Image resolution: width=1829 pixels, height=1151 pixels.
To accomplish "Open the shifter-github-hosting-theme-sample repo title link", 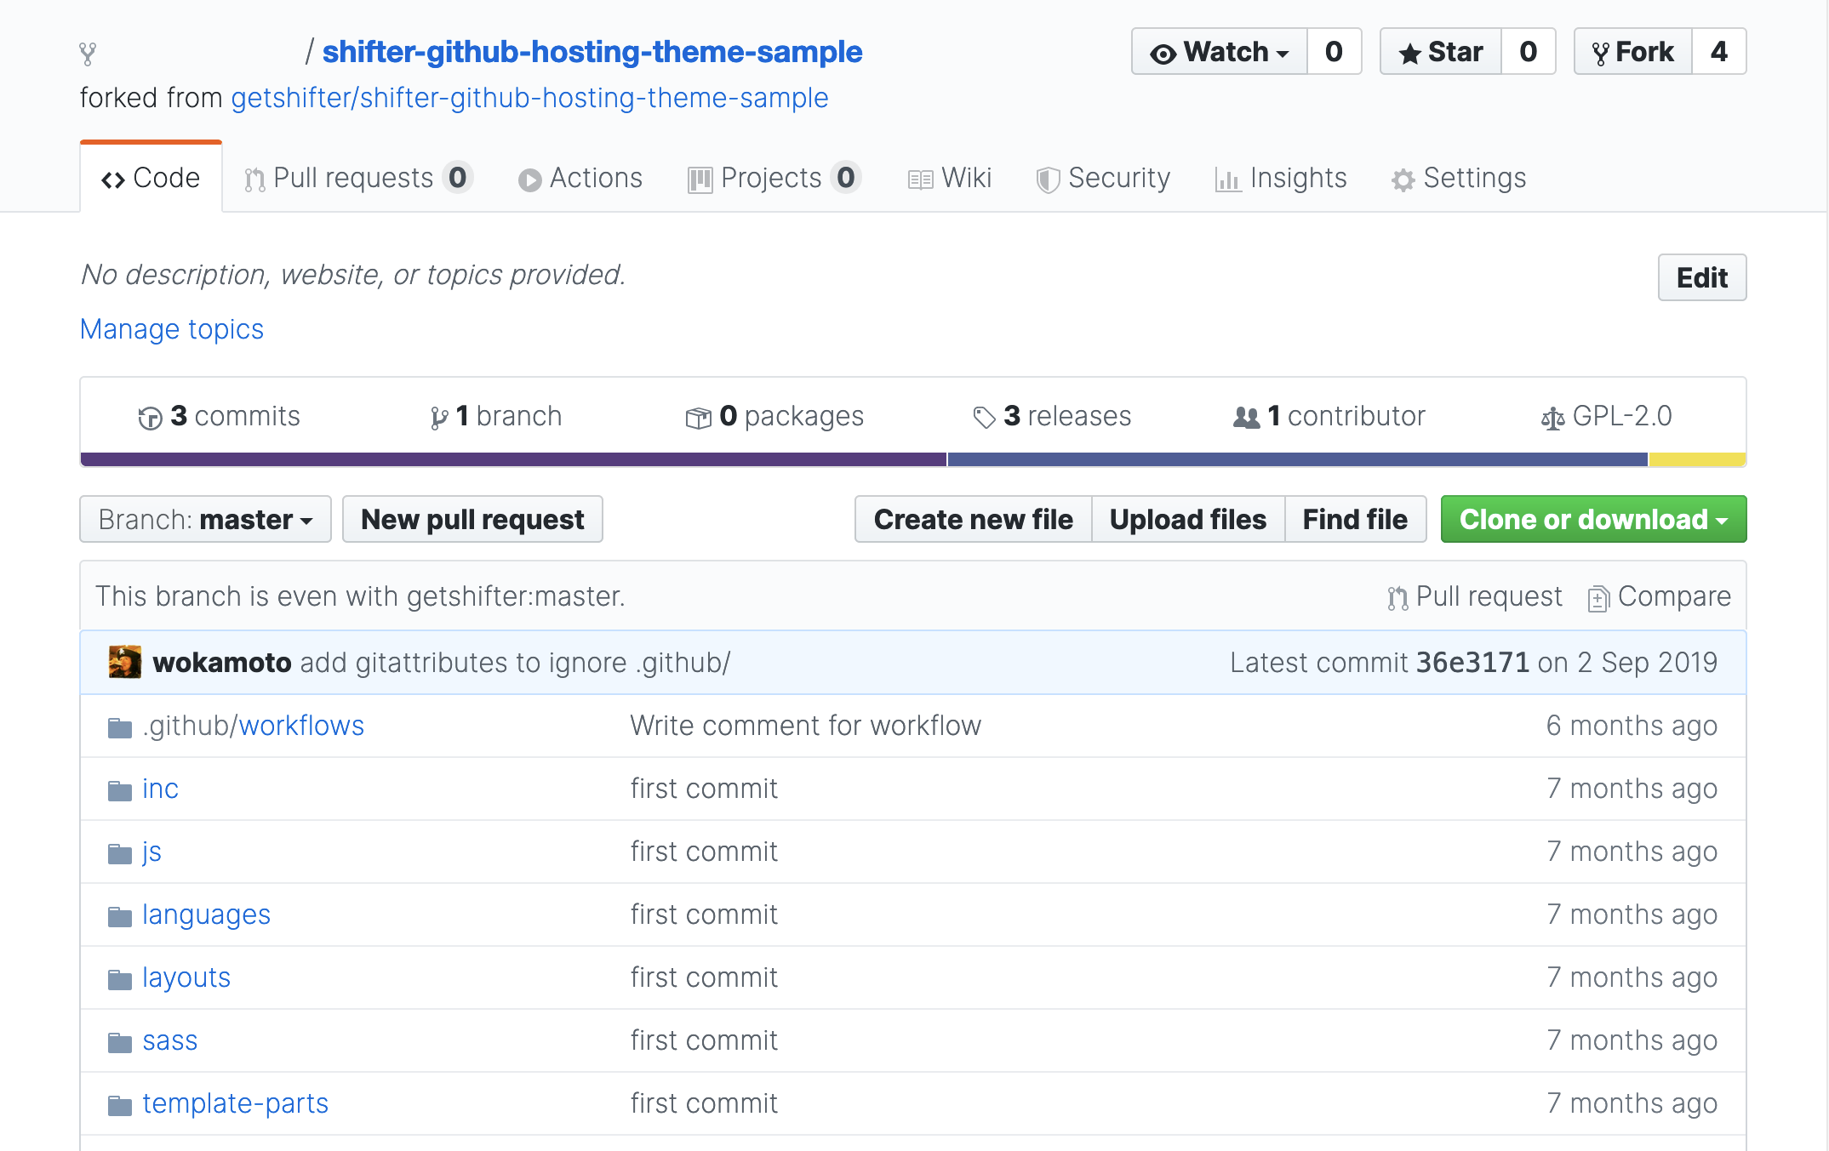I will (x=592, y=52).
